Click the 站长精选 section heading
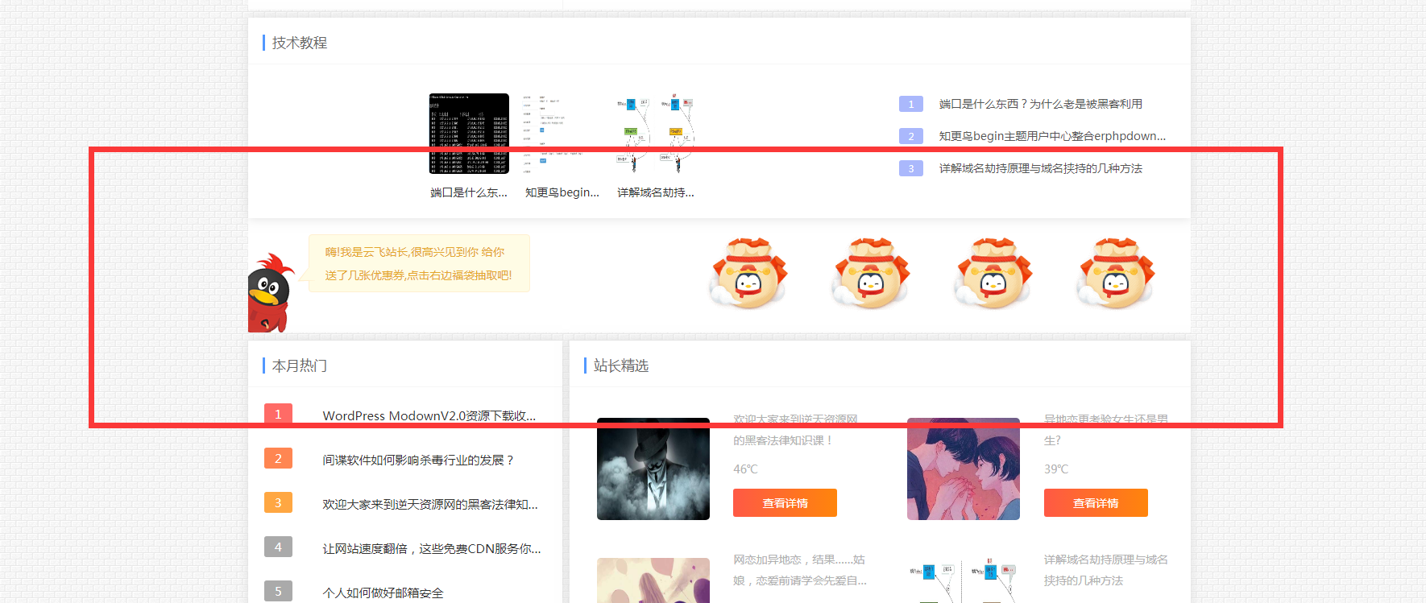 pos(621,366)
